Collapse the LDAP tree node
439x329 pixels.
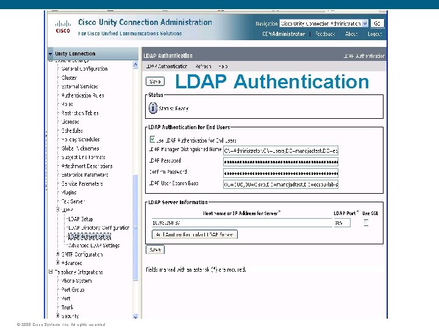pyautogui.click(x=57, y=209)
